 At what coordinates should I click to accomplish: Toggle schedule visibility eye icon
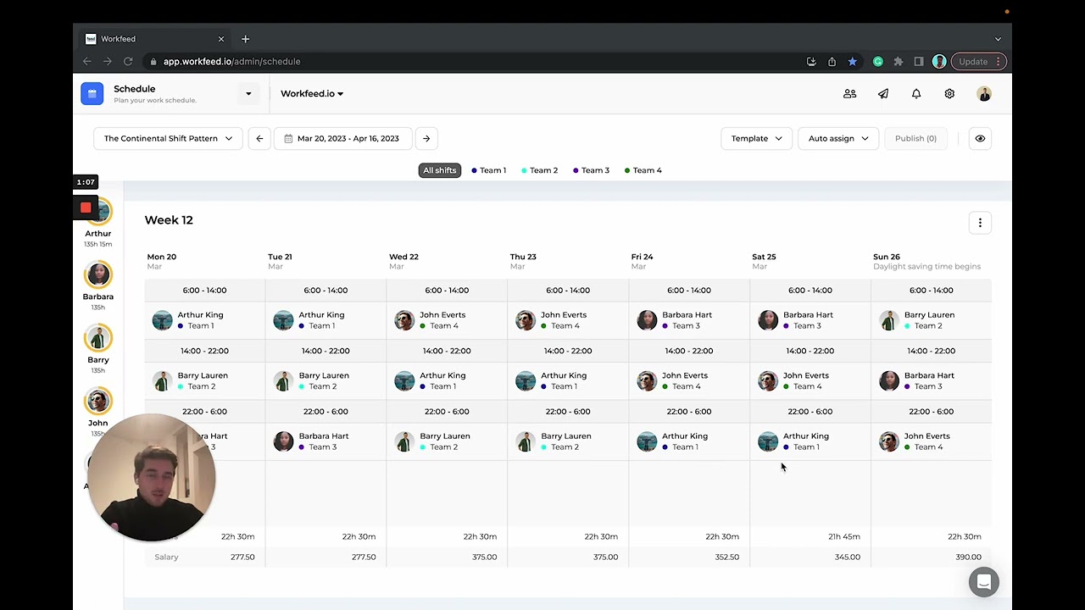(x=980, y=138)
